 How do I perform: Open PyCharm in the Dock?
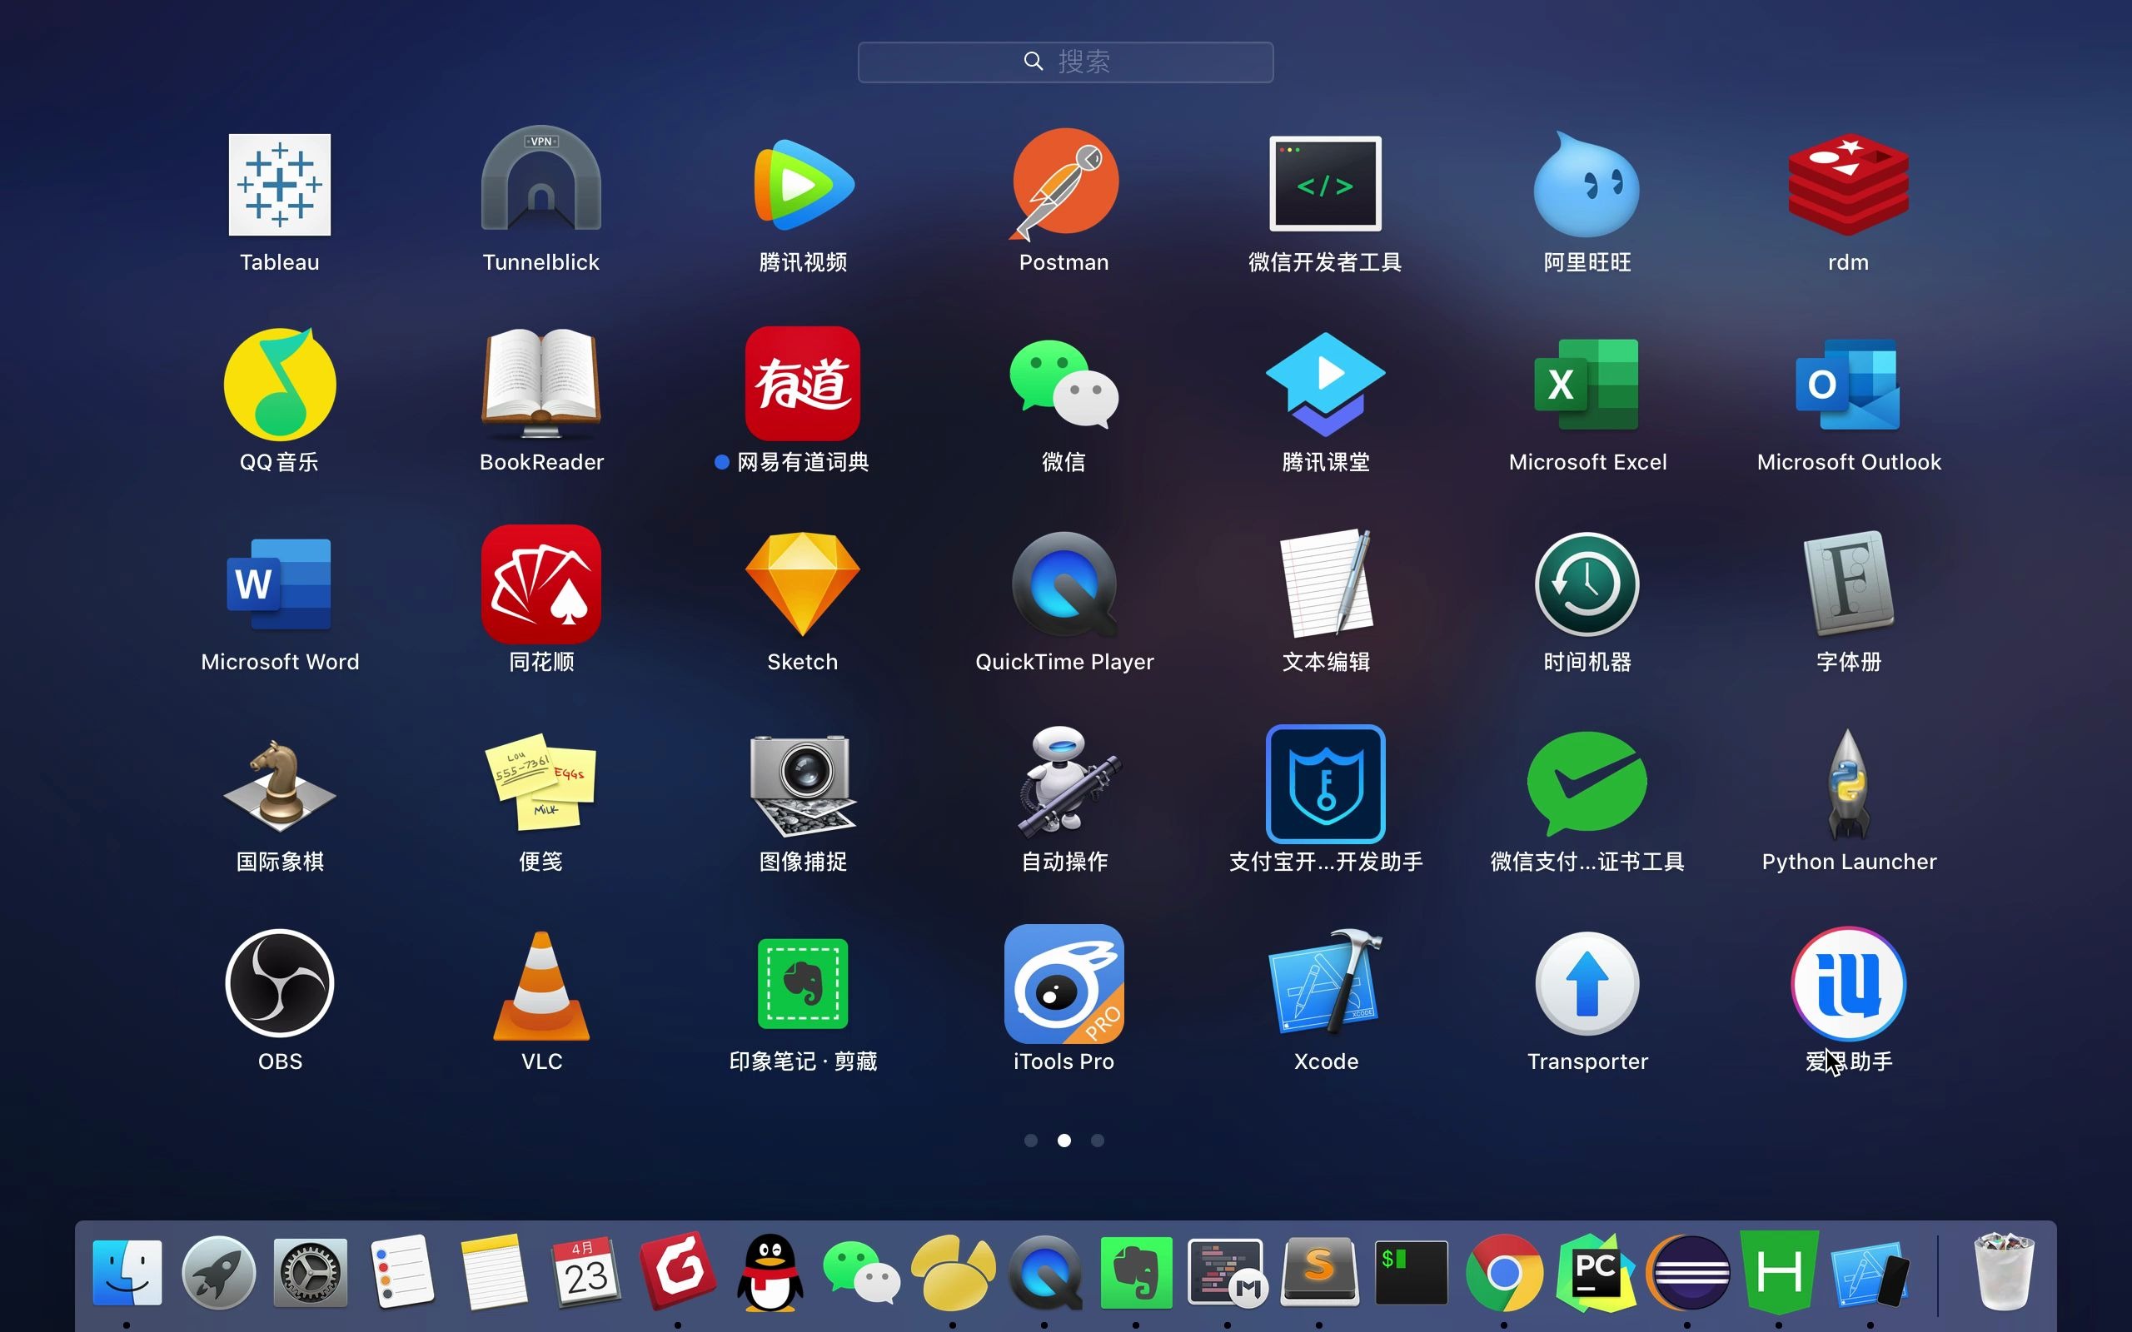(x=1596, y=1272)
